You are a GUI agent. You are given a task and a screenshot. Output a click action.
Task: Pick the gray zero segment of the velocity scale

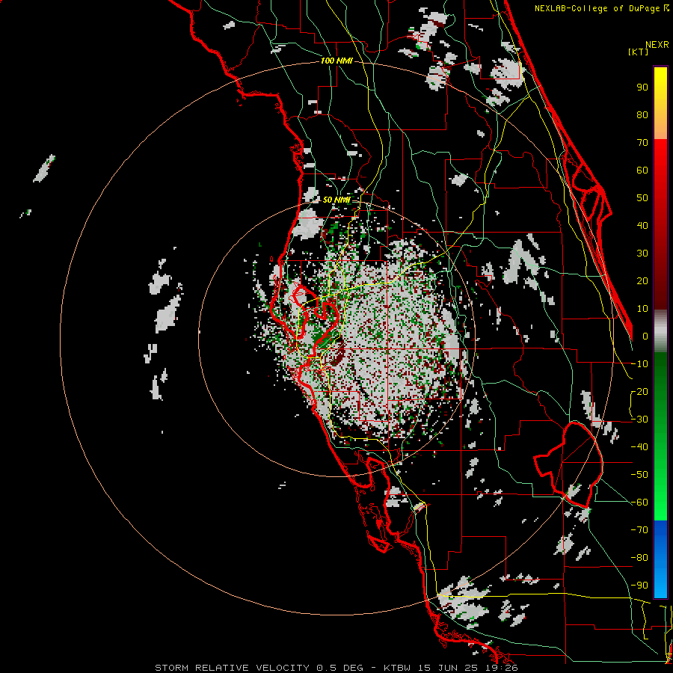(x=660, y=331)
